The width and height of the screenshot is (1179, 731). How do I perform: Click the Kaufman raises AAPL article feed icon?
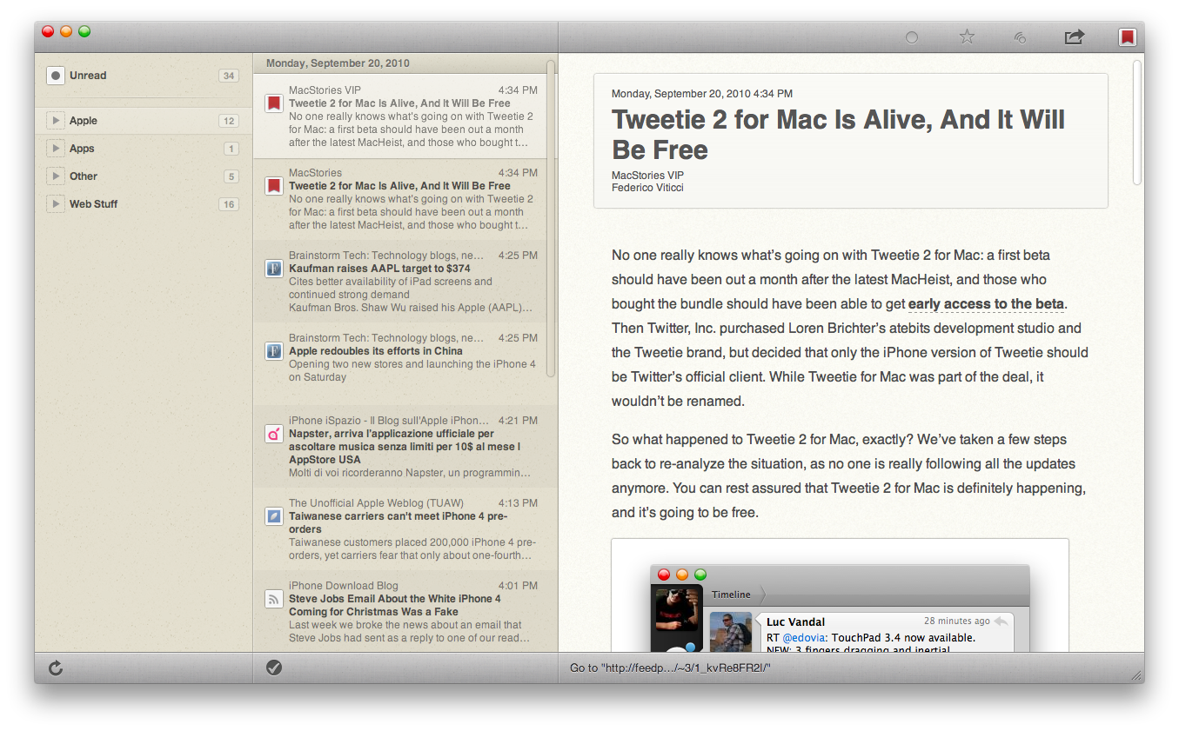274,269
